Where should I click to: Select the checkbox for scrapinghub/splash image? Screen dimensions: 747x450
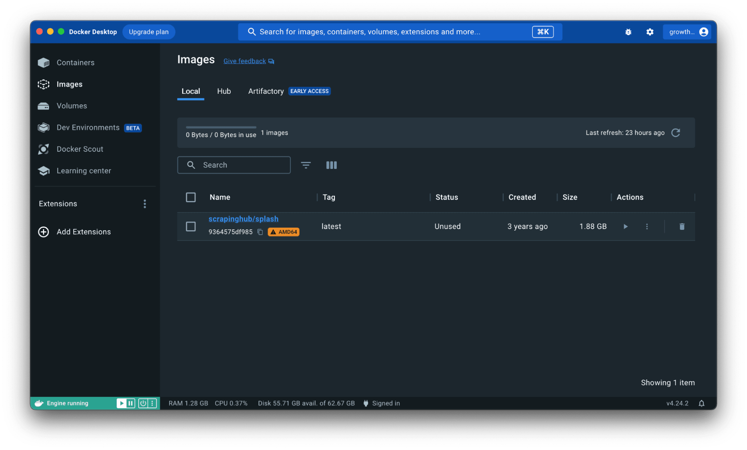click(x=191, y=226)
